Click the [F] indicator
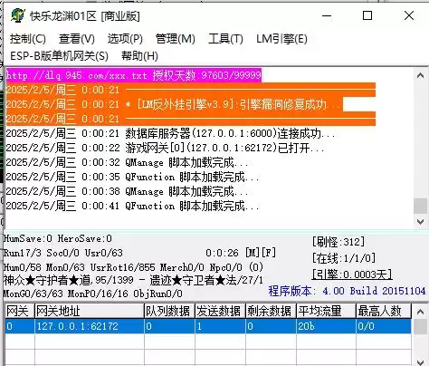 269,253
